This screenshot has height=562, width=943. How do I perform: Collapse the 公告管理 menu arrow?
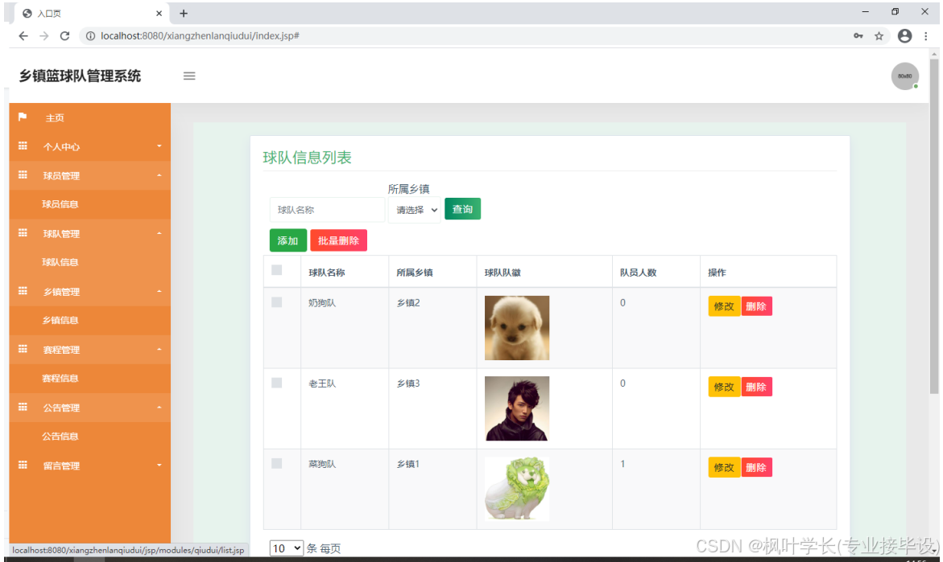[x=159, y=407]
